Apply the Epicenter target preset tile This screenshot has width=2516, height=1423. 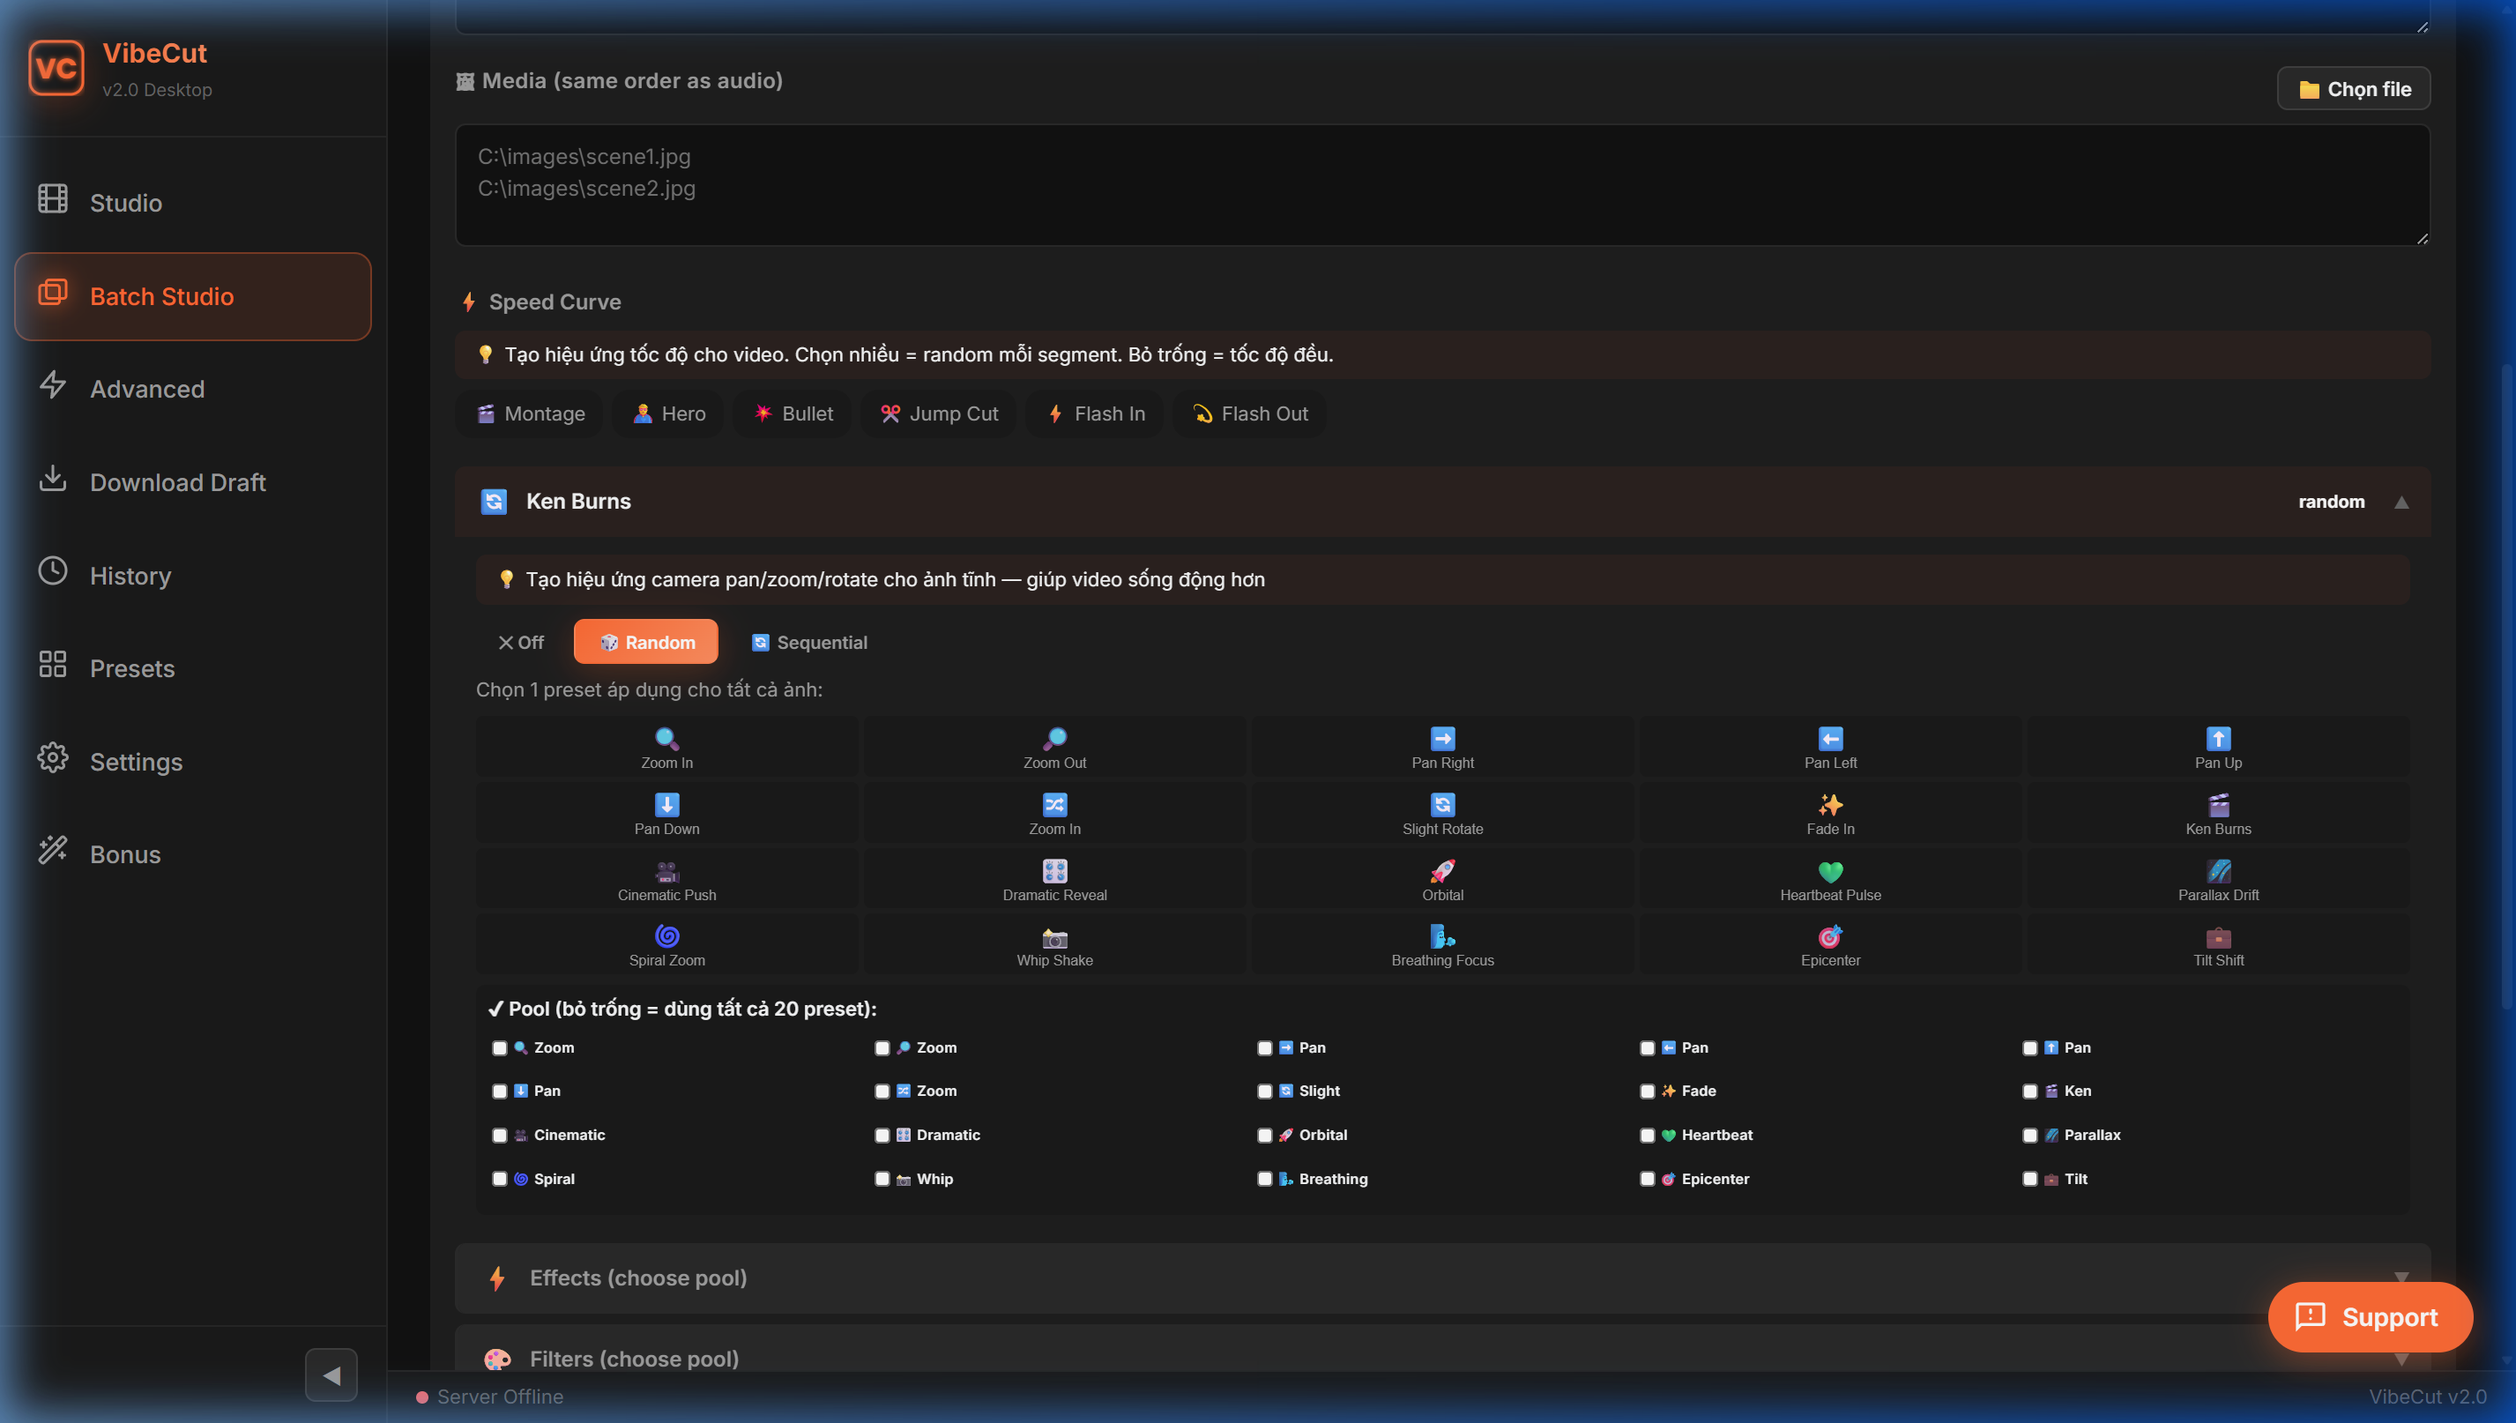point(1830,945)
